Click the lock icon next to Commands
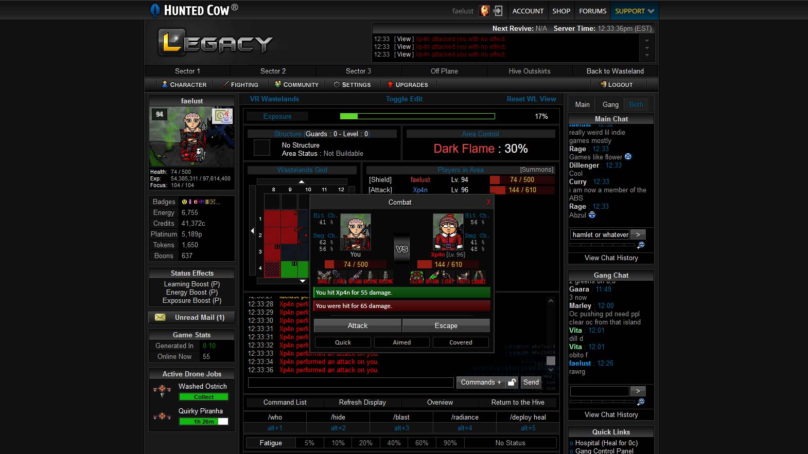 coord(512,382)
